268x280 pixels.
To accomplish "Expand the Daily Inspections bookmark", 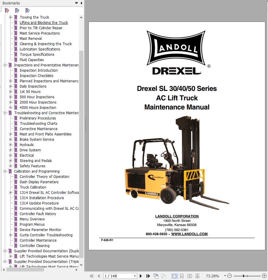I will point(10,86).
